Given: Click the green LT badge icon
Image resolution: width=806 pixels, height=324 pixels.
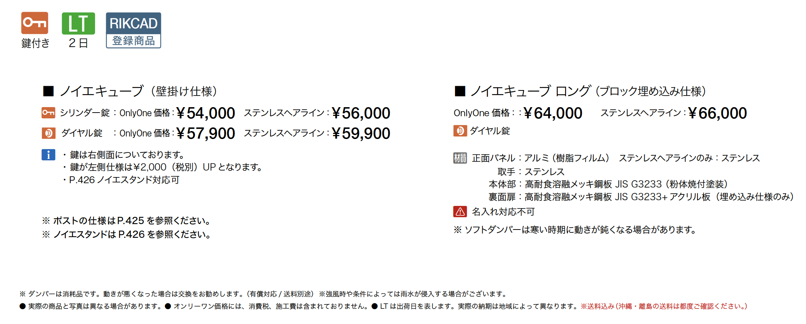Looking at the screenshot, I should click(x=78, y=24).
